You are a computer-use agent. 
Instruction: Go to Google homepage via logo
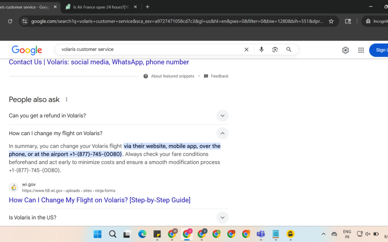point(27,50)
